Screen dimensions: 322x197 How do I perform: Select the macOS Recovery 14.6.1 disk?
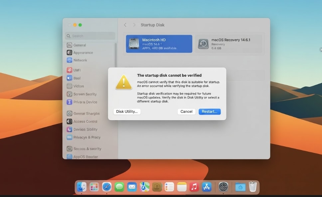coord(229,44)
